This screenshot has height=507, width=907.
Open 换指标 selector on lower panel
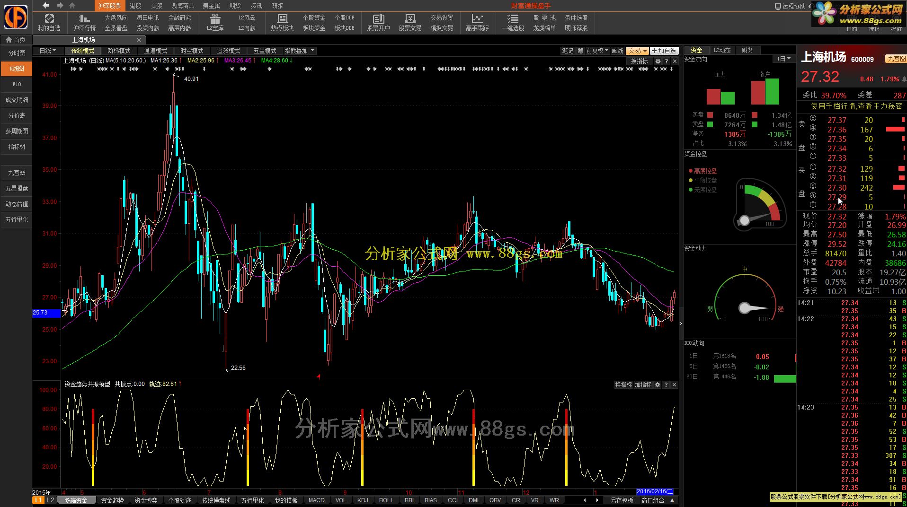point(623,385)
